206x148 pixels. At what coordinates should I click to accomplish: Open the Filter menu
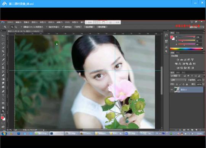tap(60, 23)
